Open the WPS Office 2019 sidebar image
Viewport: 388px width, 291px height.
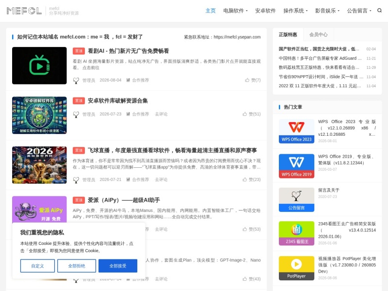(x=296, y=166)
